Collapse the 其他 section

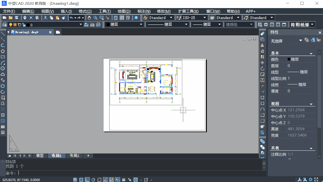311,148
